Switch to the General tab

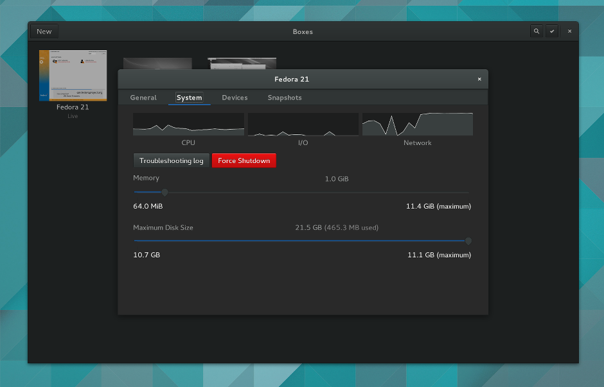[143, 98]
